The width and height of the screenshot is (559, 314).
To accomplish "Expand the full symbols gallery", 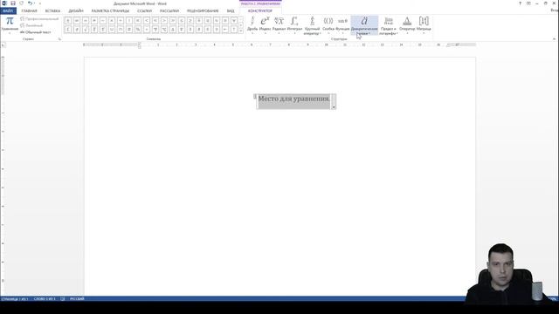I will coord(241,31).
